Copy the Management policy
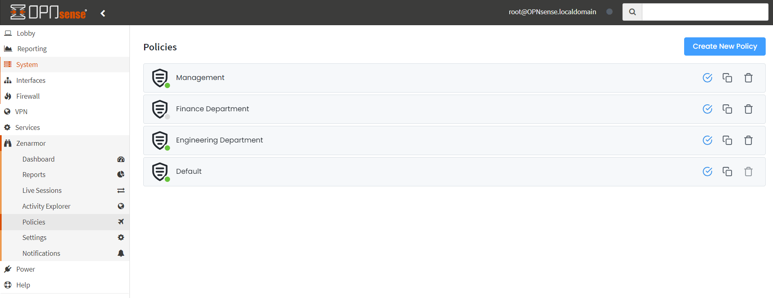Viewport: 773px width, 298px height. [x=727, y=78]
